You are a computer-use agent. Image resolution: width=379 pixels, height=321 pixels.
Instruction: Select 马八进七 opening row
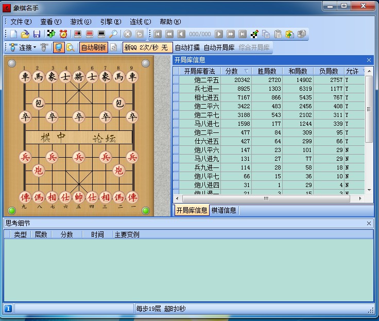point(269,124)
